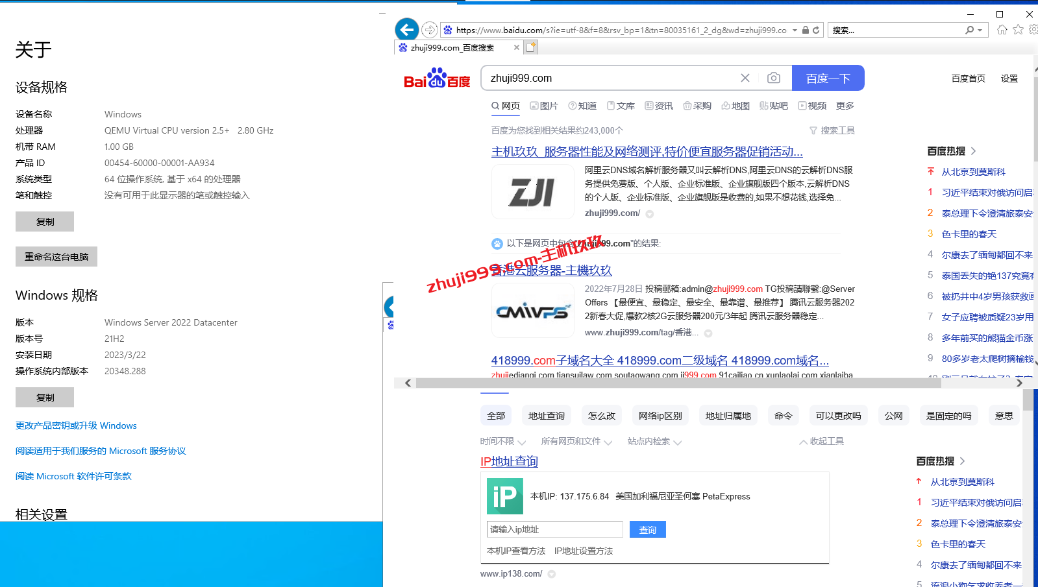Screen dimensions: 1038x587
Task: Switch to the 资讯 search tab
Action: point(659,106)
